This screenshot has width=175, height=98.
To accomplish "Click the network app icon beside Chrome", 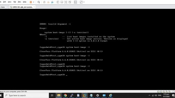I will tap(72, 95).
